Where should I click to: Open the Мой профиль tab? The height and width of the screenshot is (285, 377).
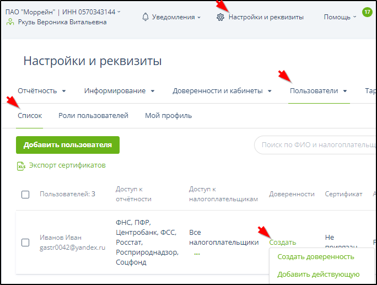point(168,116)
